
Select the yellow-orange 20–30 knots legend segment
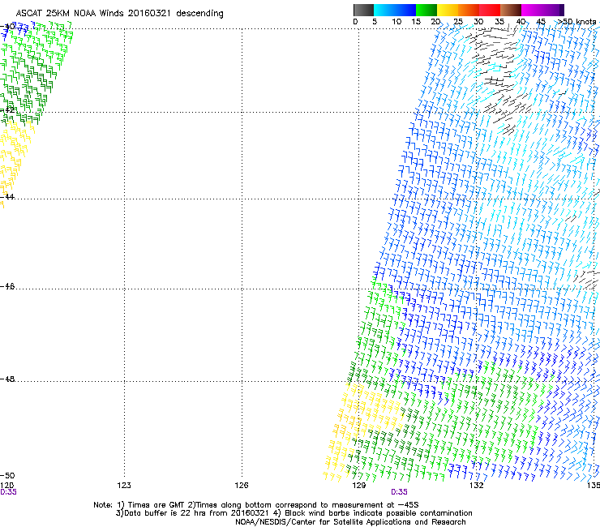(458, 10)
